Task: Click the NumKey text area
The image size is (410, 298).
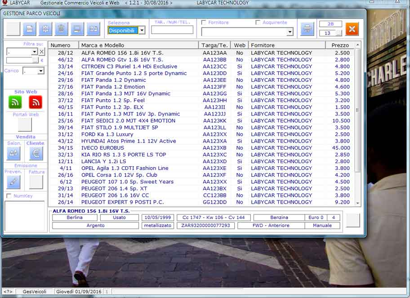Action: 25,216
